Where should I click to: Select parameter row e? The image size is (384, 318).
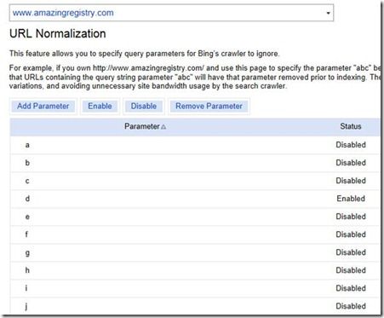[195, 217]
